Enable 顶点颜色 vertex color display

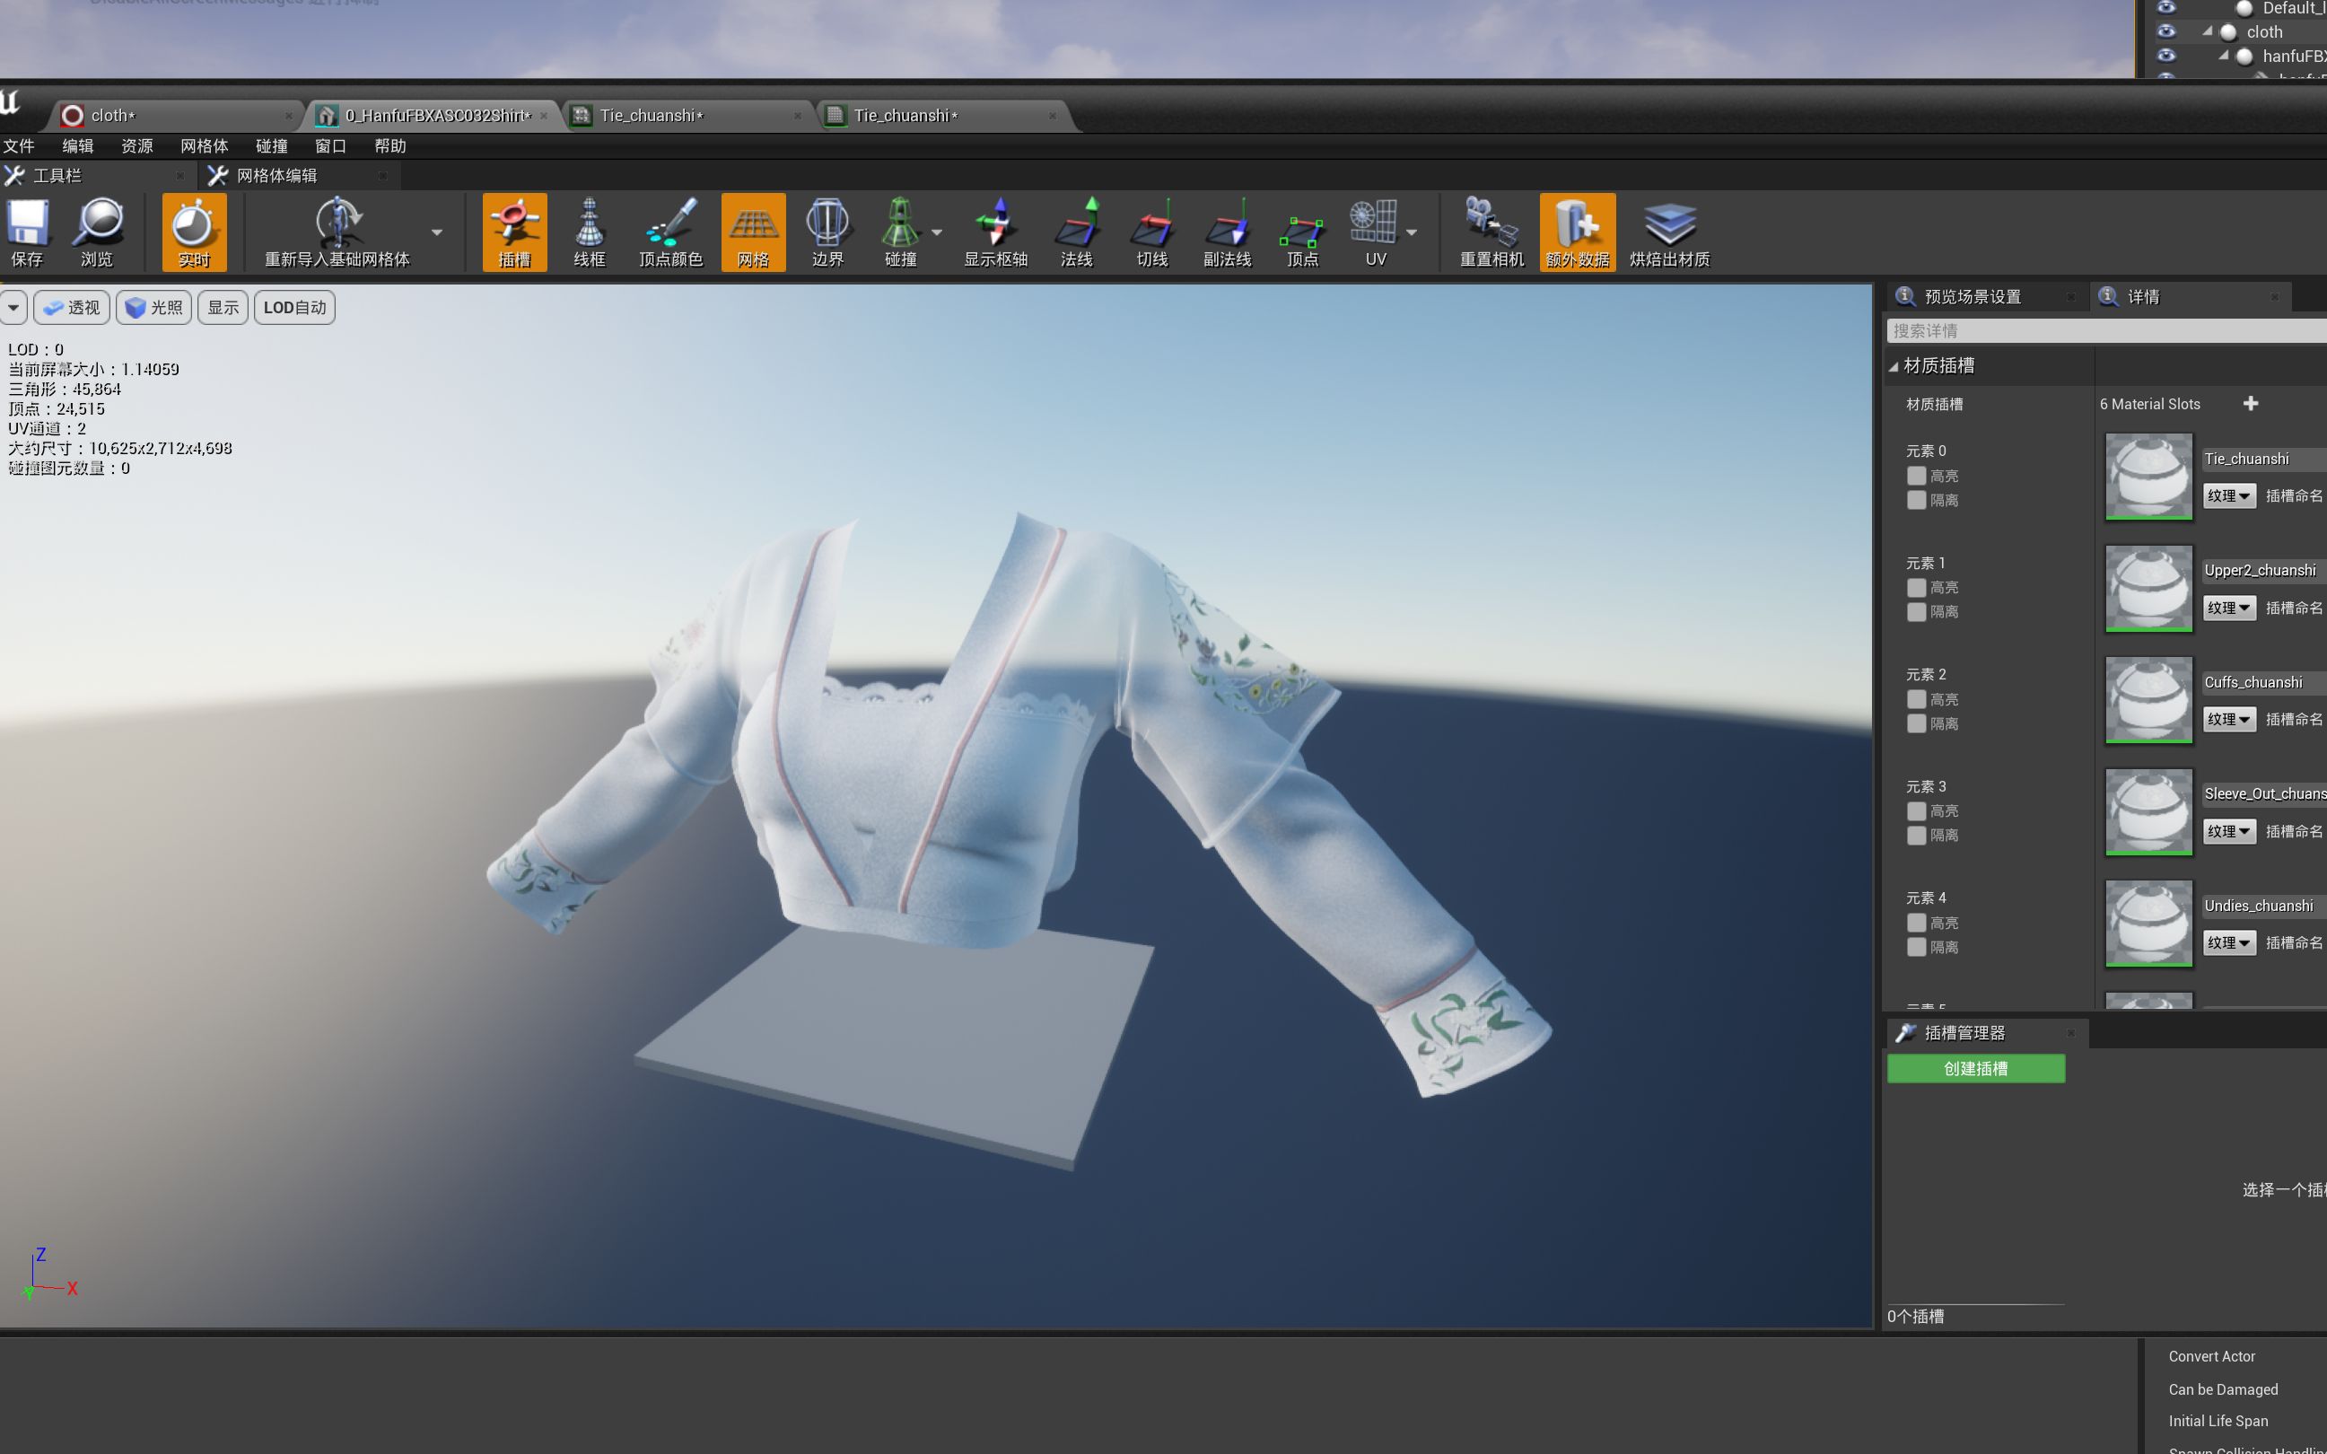[670, 231]
